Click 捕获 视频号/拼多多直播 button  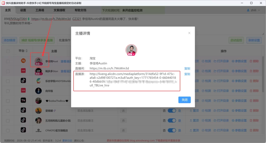(37, 40)
